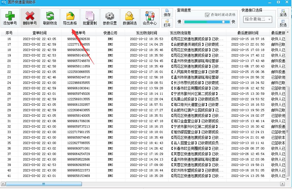Sort by 发出物流时间 column header

coord(146,33)
